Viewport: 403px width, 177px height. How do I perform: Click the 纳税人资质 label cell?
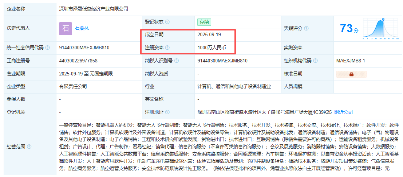click(x=168, y=74)
